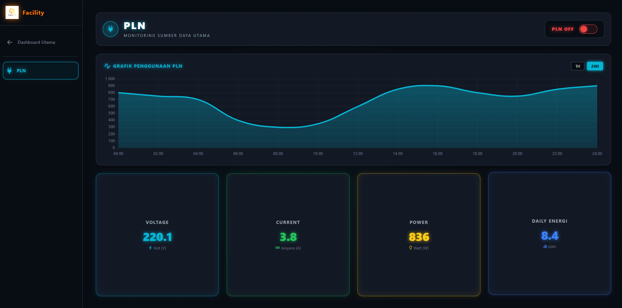Click the green battery icon beside Ampere (A)

(277, 248)
